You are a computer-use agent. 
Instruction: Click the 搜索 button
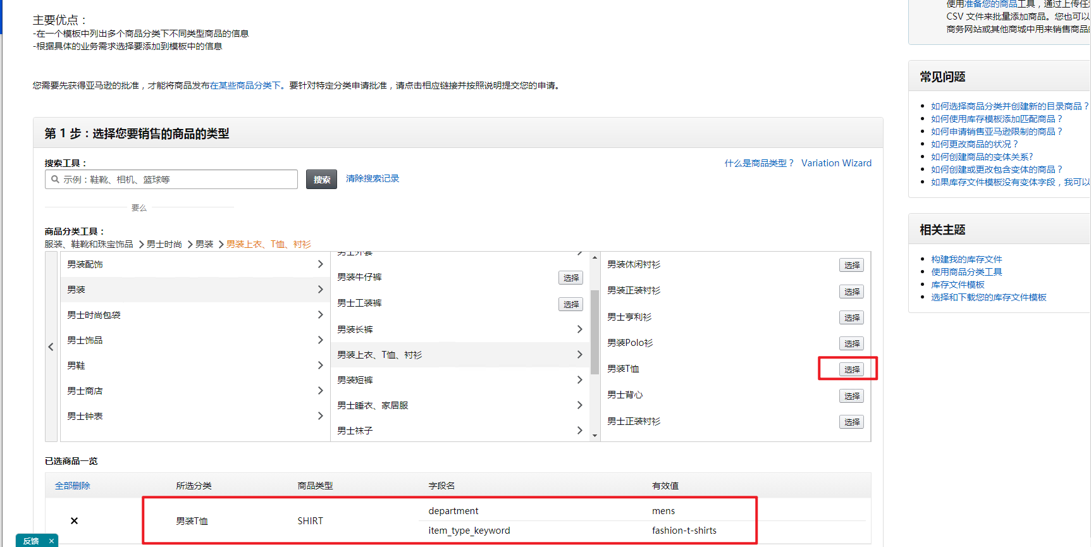[x=321, y=180]
